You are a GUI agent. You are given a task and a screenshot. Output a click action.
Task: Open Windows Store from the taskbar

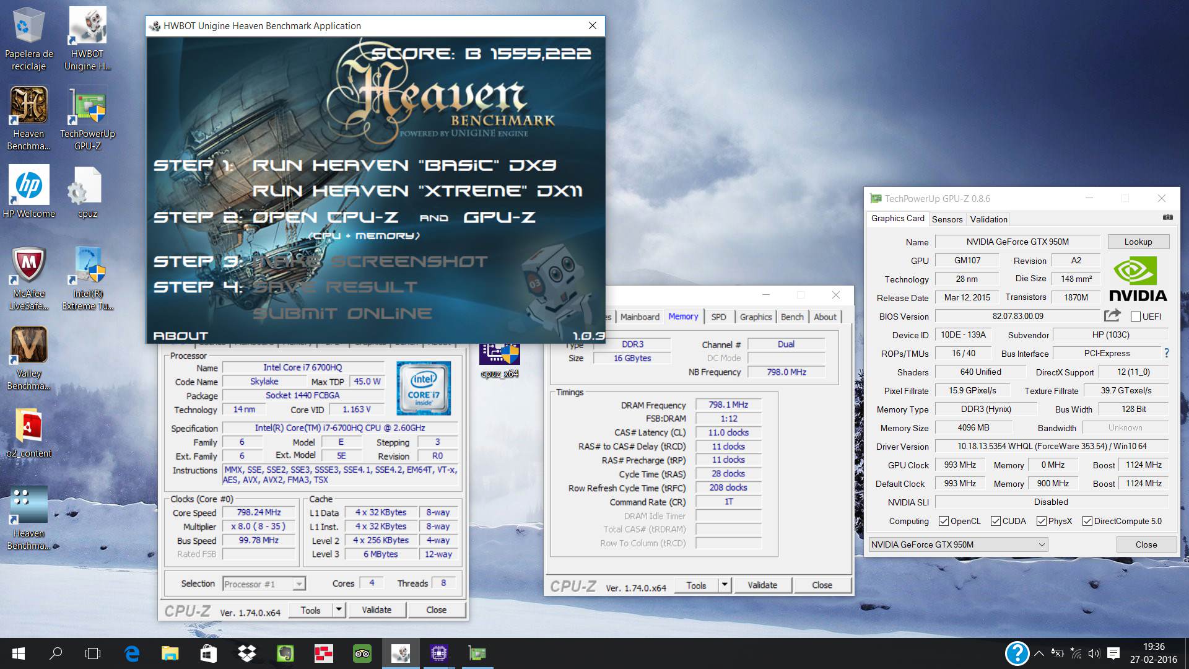tap(208, 654)
